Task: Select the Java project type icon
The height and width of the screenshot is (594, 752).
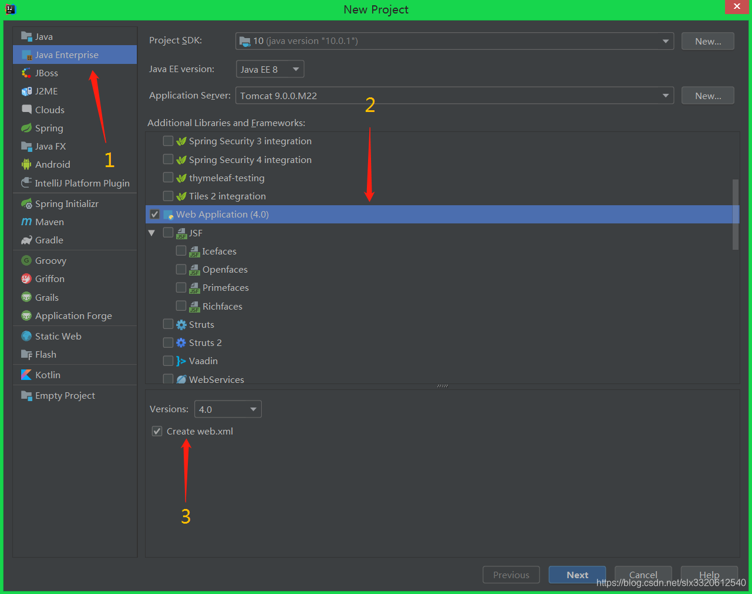Action: (26, 36)
